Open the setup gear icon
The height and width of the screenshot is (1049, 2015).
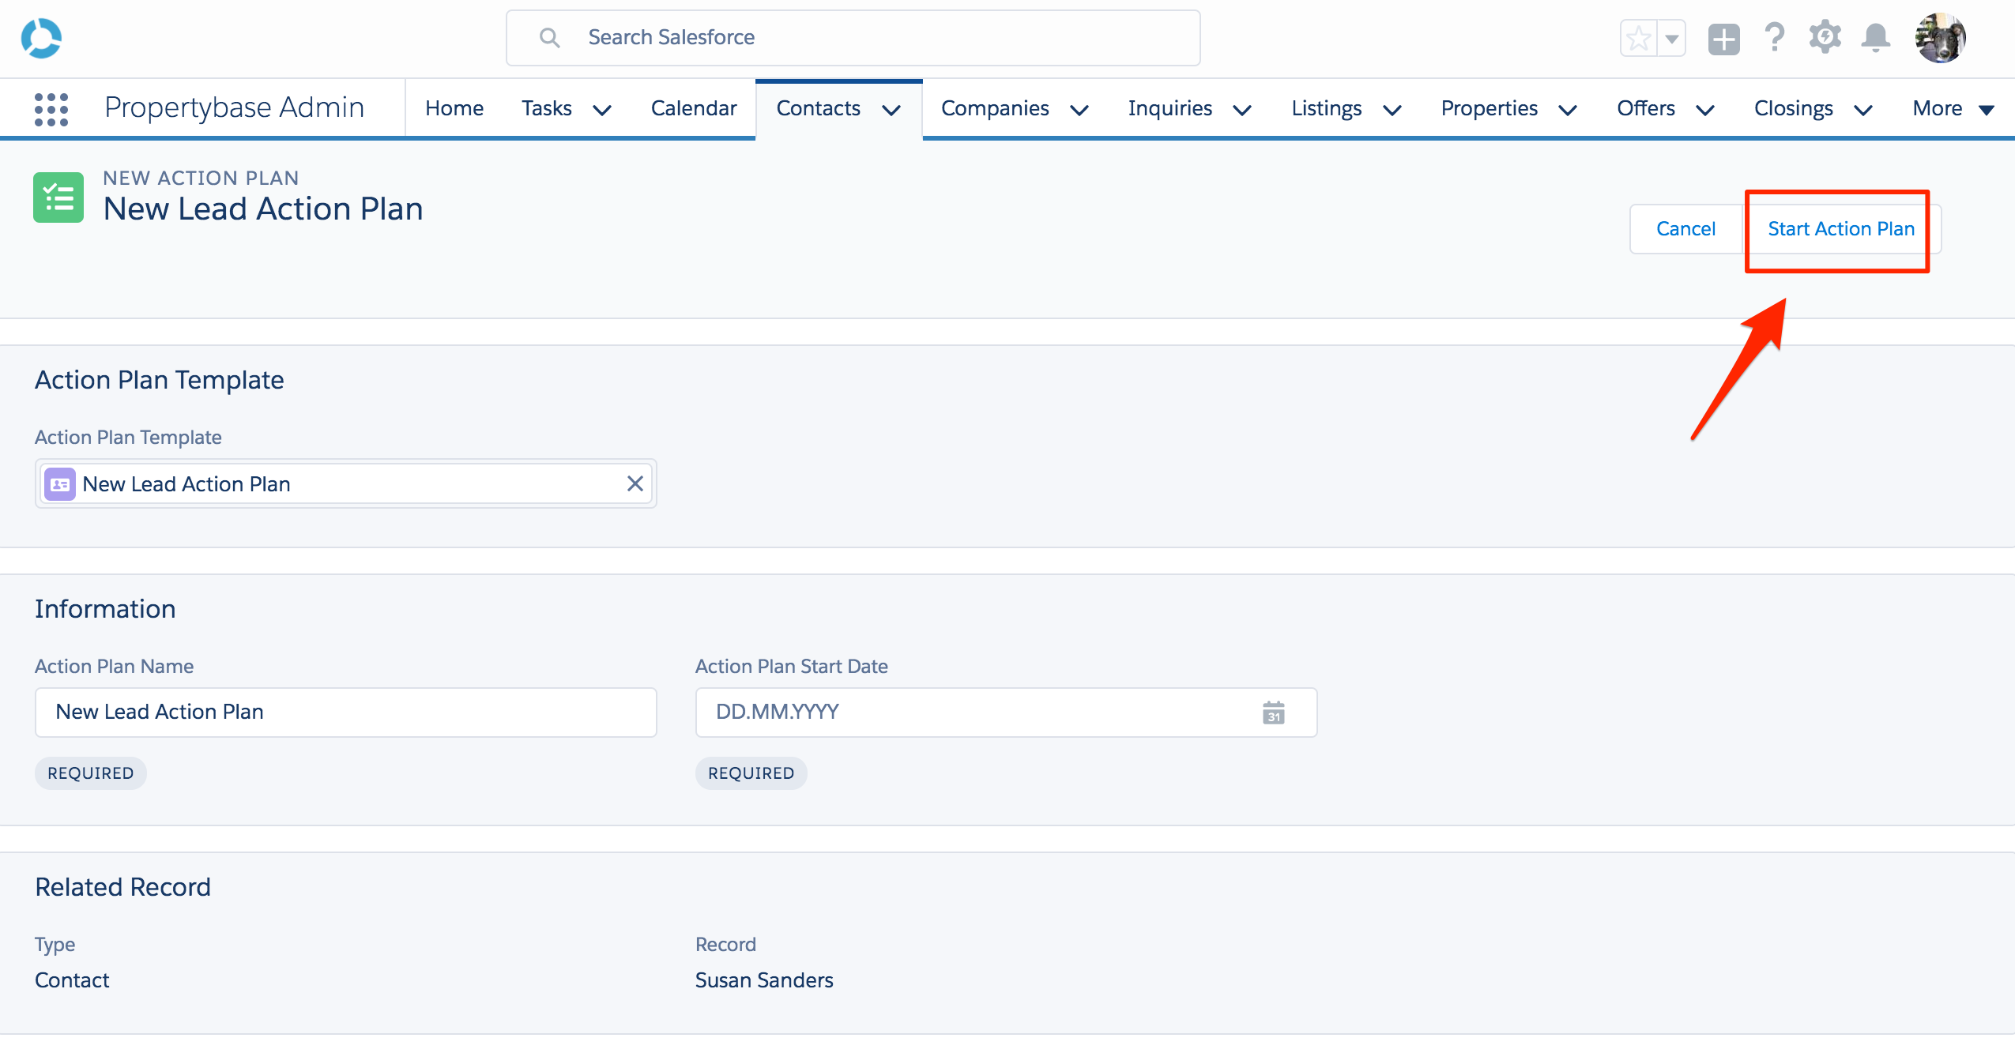(x=1825, y=37)
